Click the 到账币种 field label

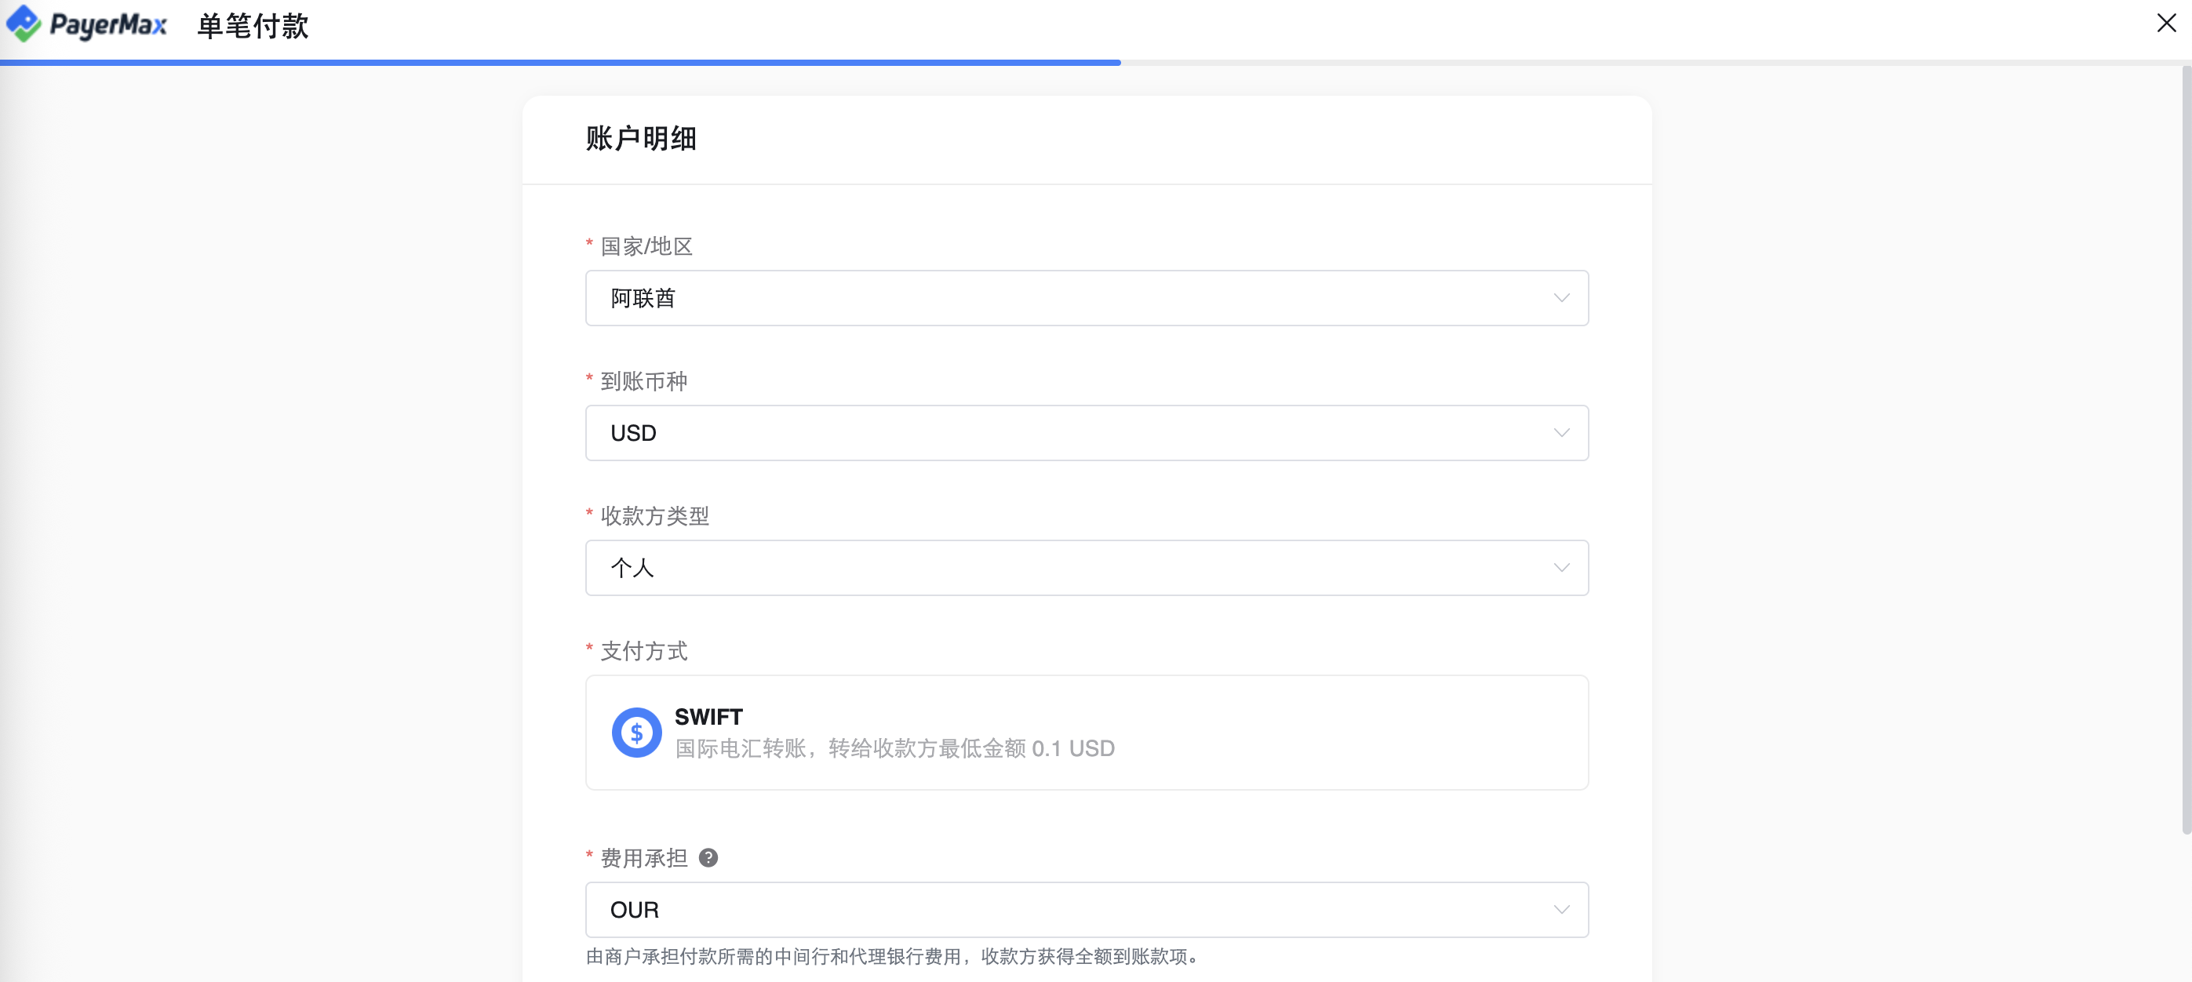pyautogui.click(x=644, y=381)
